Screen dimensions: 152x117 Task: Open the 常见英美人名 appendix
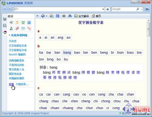click(x=16, y=69)
